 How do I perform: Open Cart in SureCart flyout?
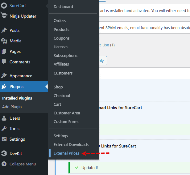click(57, 104)
